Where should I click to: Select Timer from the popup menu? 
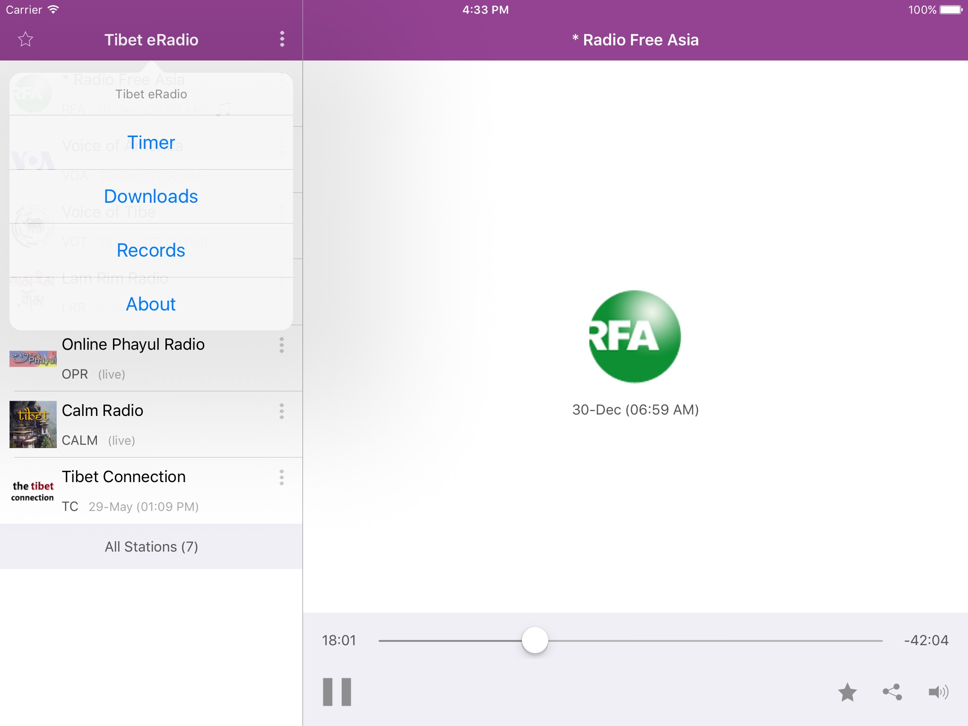(x=151, y=142)
